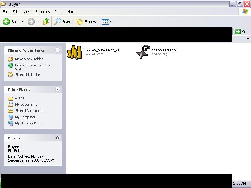The height and width of the screenshot is (188, 251).
Task: Click the Go button label
Action: [244, 32]
